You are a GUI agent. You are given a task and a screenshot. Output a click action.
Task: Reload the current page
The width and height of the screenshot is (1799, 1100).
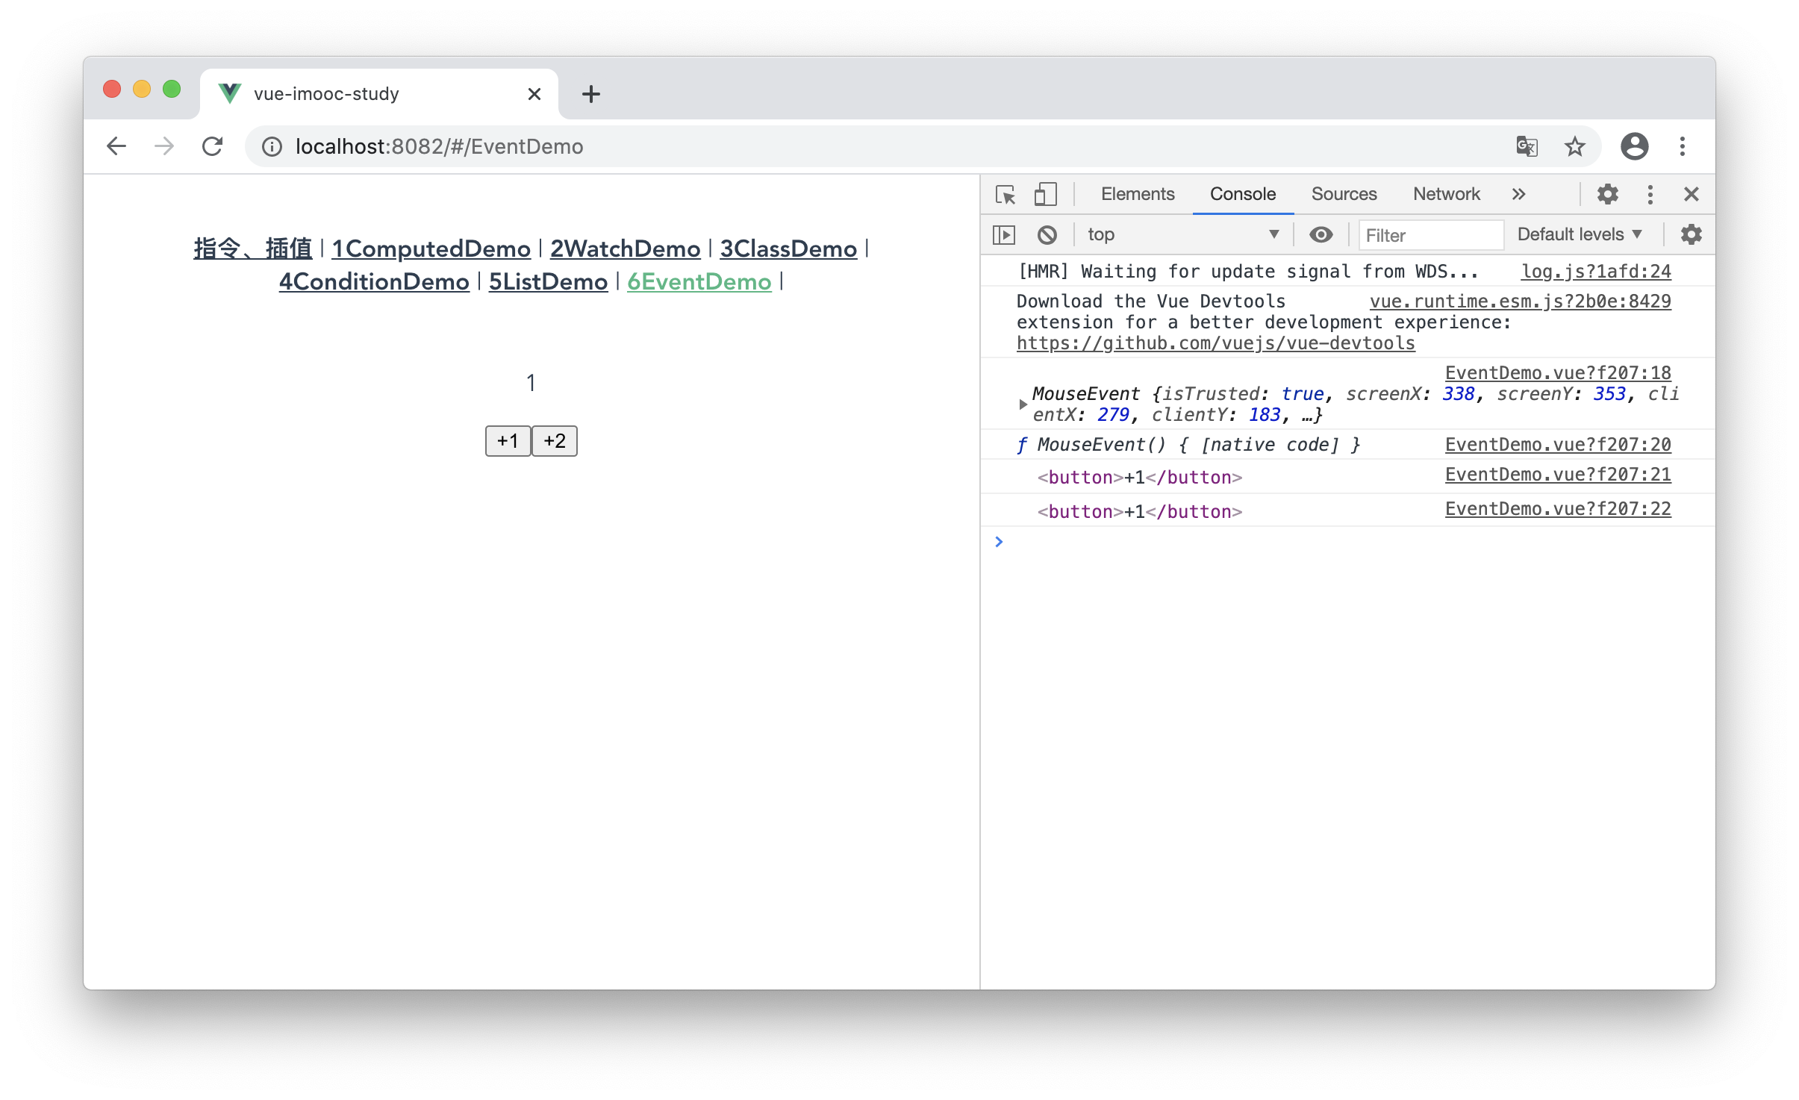coord(213,146)
